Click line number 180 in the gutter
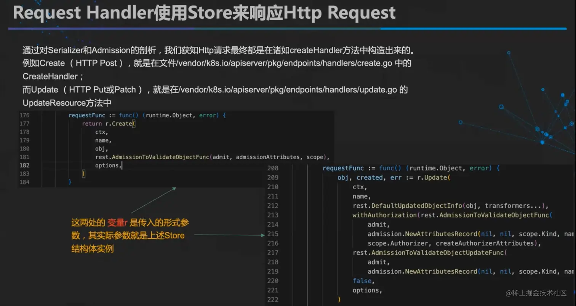 (x=24, y=149)
